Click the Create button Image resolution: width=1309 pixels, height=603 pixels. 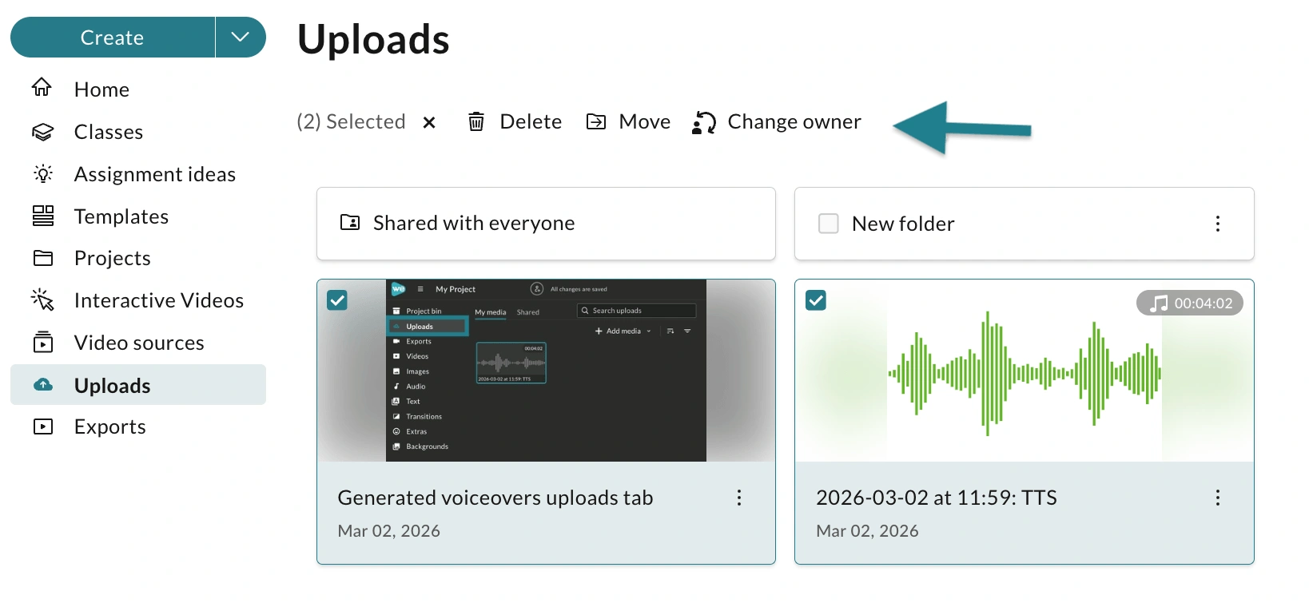[113, 37]
